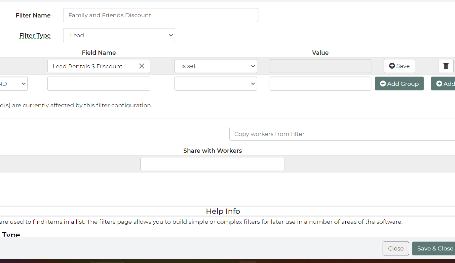Delete the filter row with trash icon
This screenshot has width=455, height=263.
pyautogui.click(x=446, y=66)
